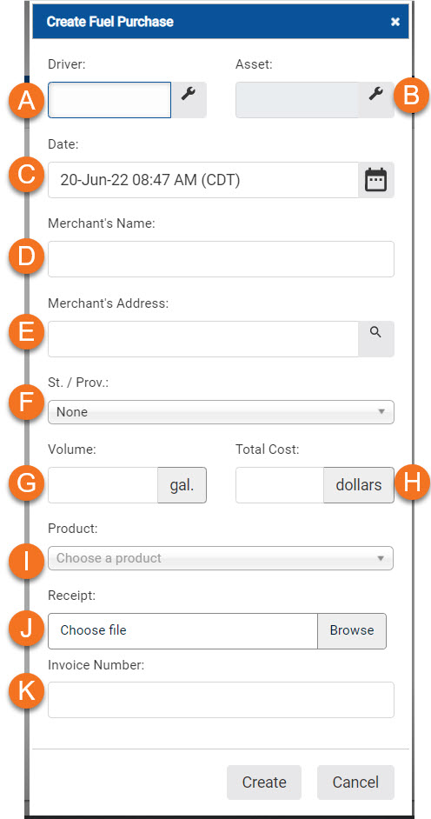Screen dimensions: 431x819
Task: Click the Volume input field
Action: click(103, 485)
